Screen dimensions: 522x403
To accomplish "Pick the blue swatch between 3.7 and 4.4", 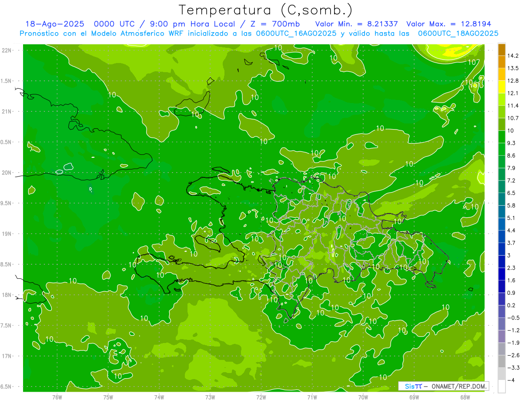I will (x=502, y=237).
